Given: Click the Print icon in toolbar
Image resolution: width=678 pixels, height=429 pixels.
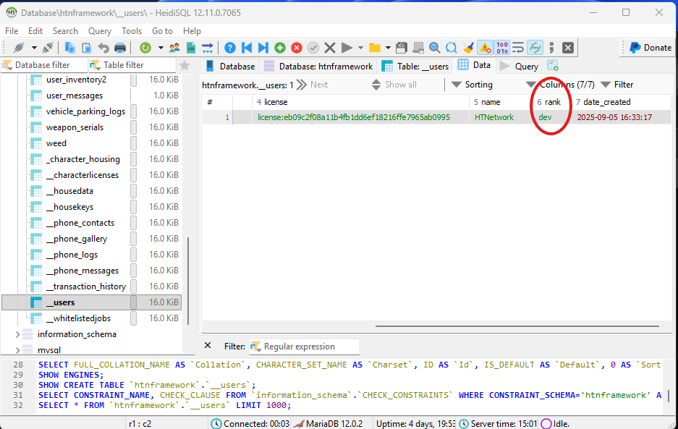Looking at the screenshot, I should pos(120,48).
